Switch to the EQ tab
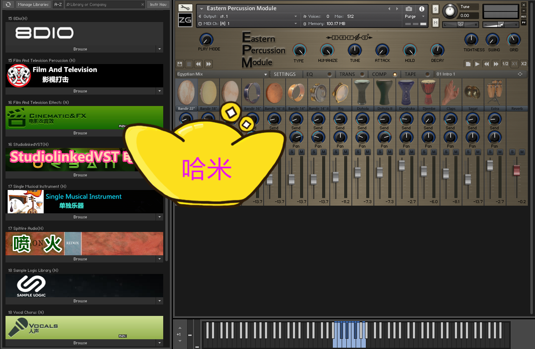 click(x=310, y=74)
